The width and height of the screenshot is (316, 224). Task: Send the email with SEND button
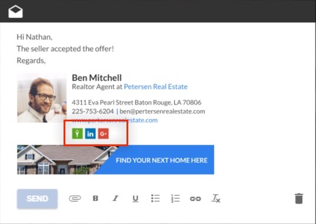(x=37, y=199)
